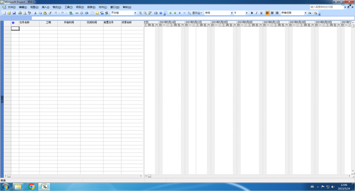Expand the help question box dropdown arrow
This screenshot has height=191, width=355.
345,7
